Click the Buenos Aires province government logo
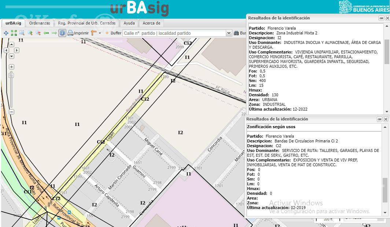 [x=364, y=7]
